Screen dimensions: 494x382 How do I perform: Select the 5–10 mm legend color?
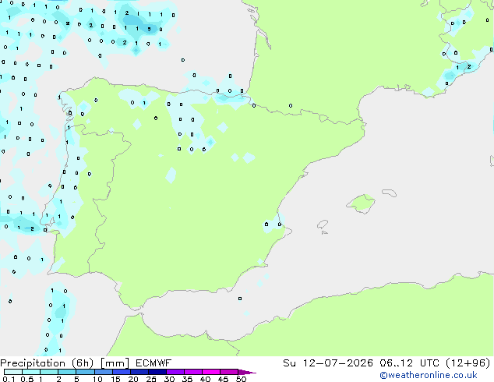(x=85, y=372)
